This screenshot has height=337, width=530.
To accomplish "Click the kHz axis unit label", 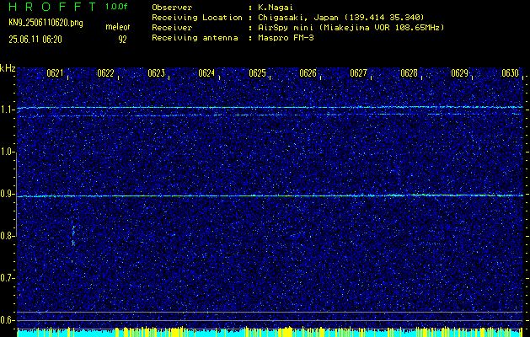I will pos(8,68).
